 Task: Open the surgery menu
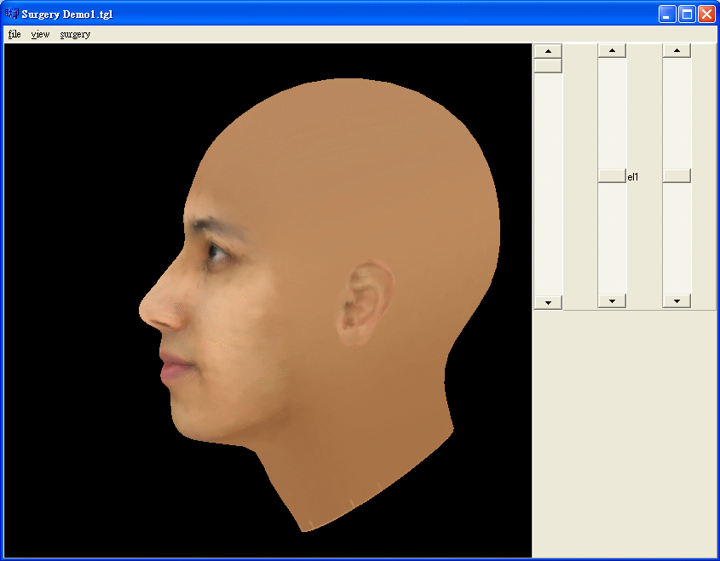coord(75,34)
